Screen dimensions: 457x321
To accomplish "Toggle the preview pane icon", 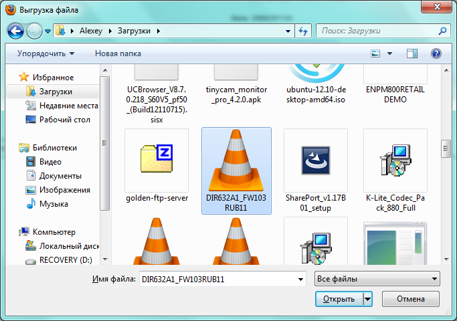I will (412, 53).
